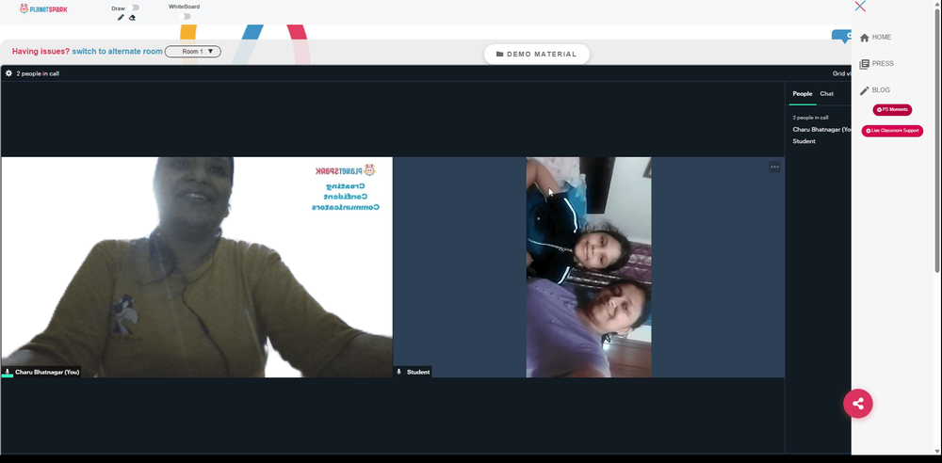Open three-dot options on Student video
The width and height of the screenshot is (942, 463).
point(775,167)
